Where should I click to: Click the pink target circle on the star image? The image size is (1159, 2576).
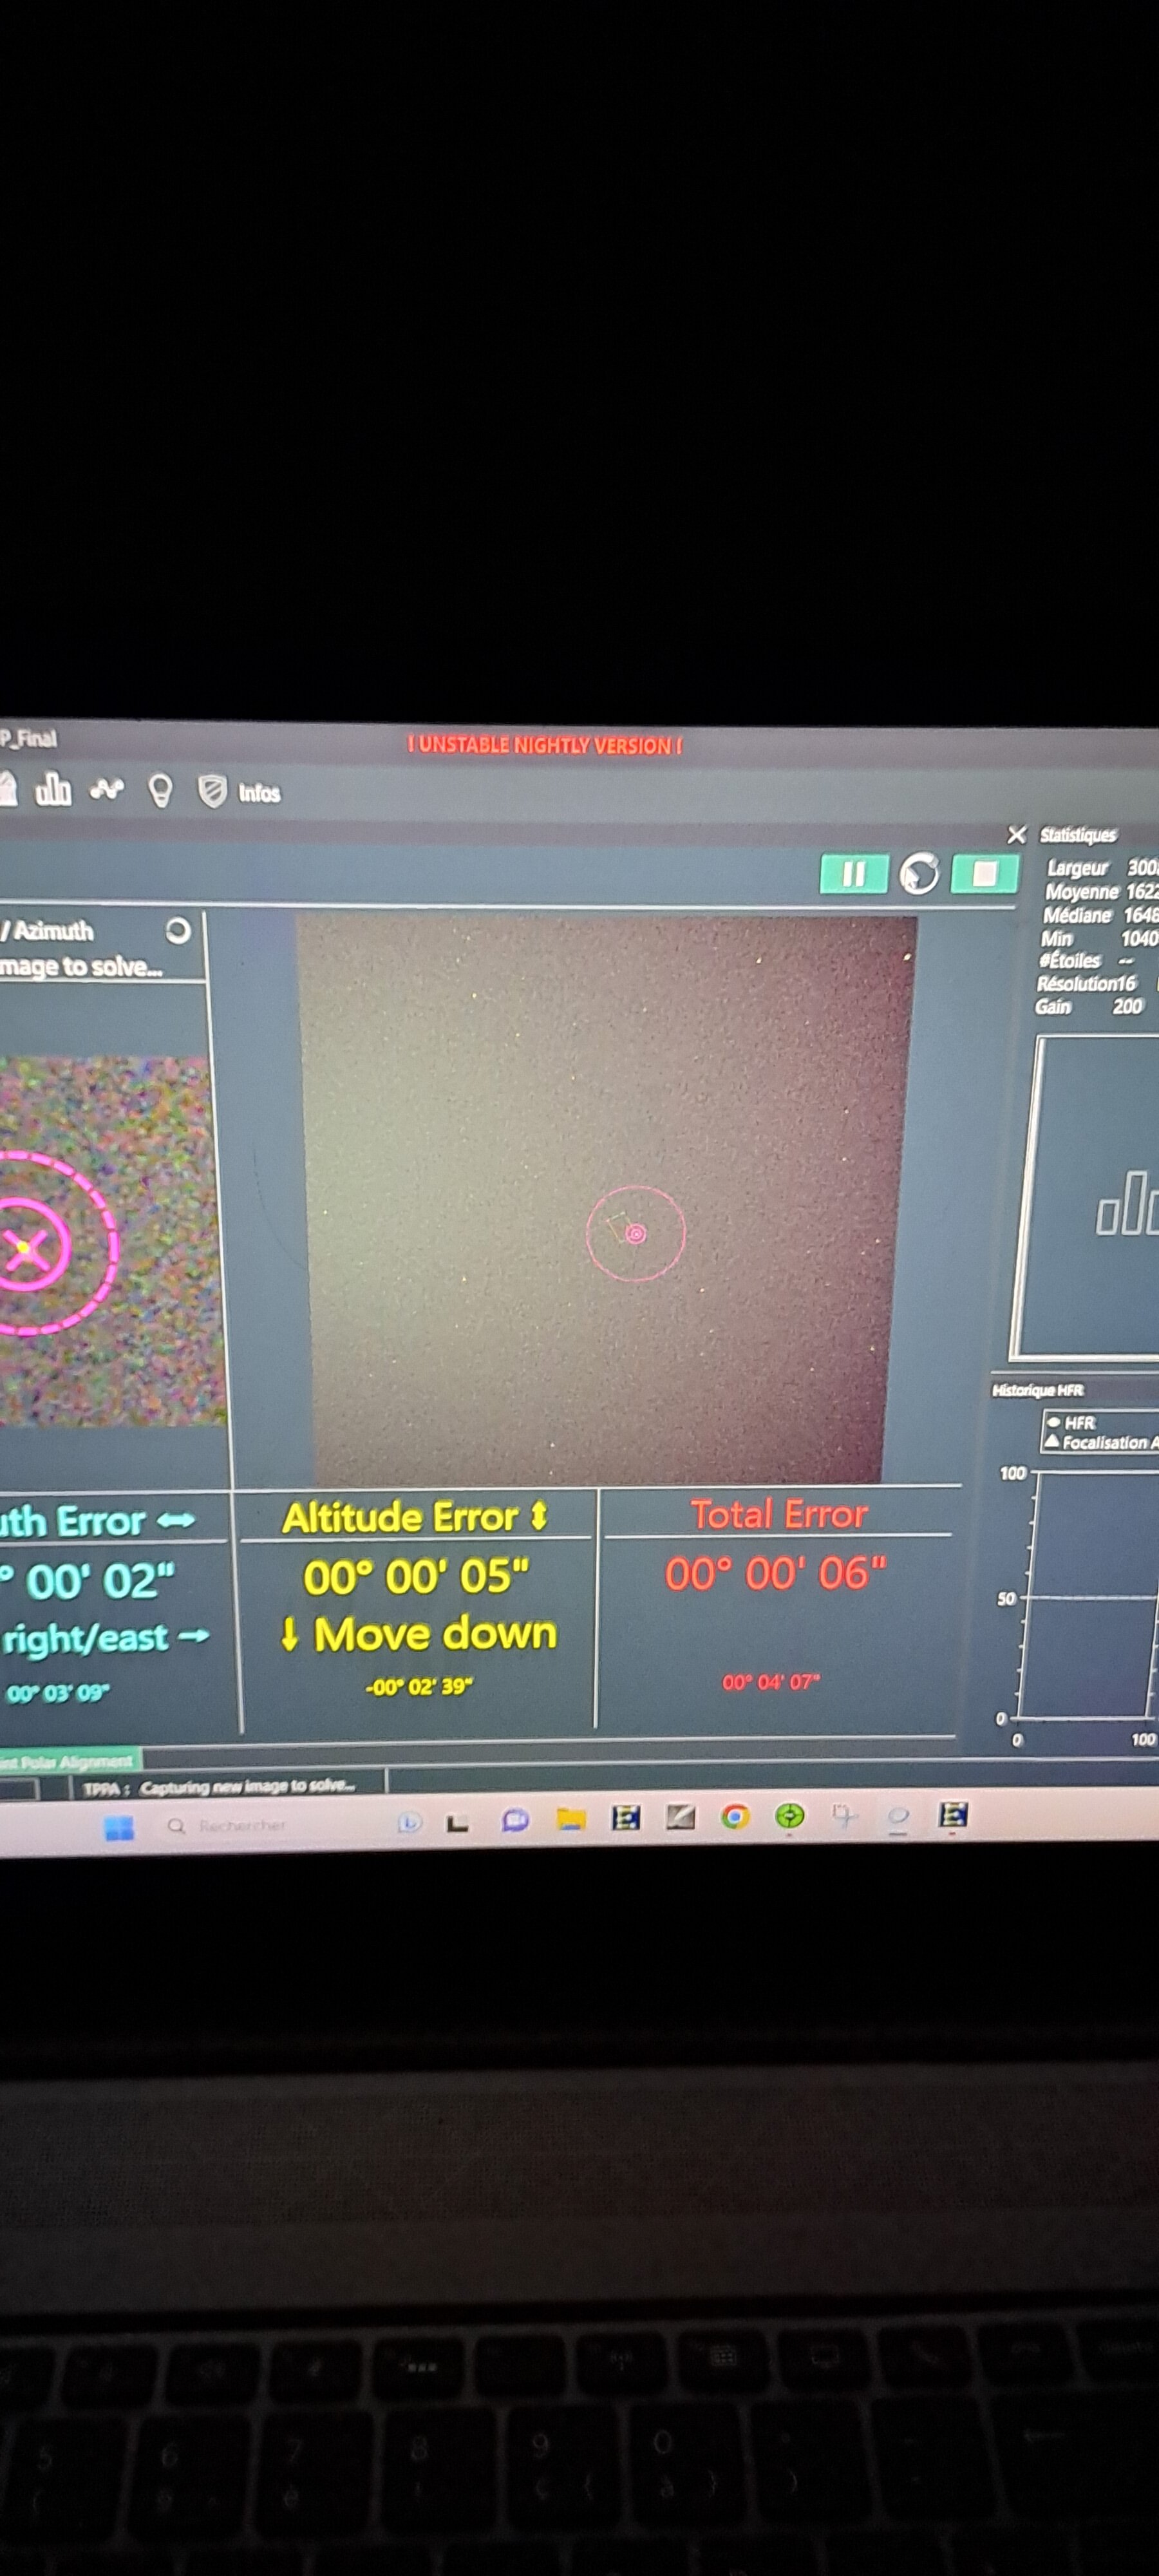(635, 1233)
